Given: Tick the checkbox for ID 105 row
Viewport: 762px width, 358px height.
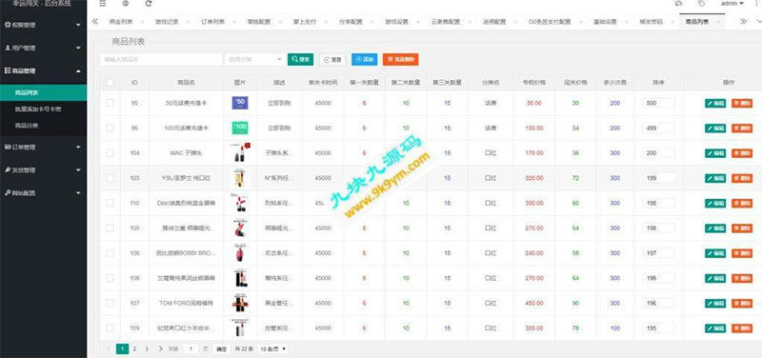Looking at the screenshot, I should pyautogui.click(x=110, y=229).
